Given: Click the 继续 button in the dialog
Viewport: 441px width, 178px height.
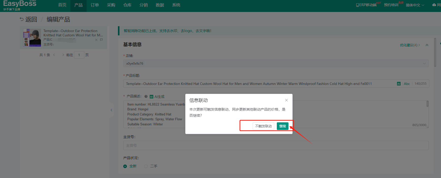Looking at the screenshot, I should click(282, 126).
